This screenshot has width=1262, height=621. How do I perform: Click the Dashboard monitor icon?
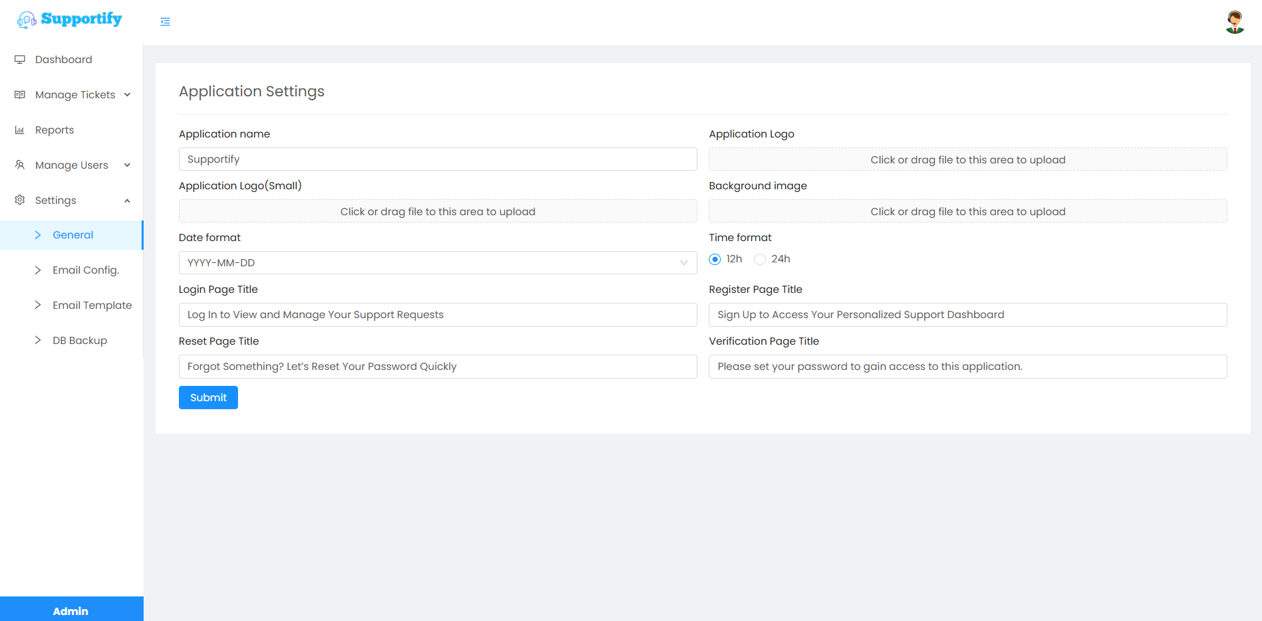20,60
